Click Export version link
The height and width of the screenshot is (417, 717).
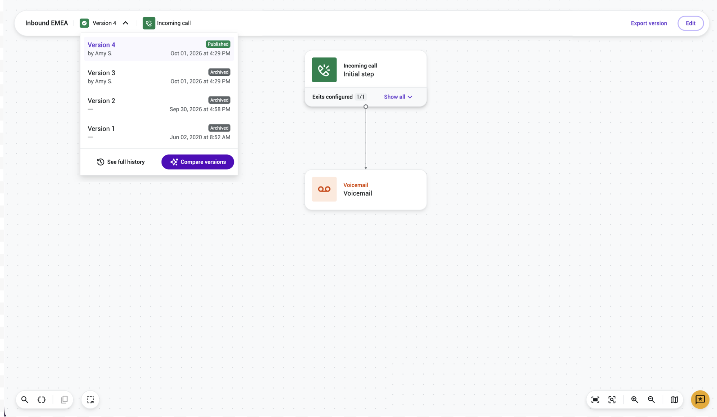pyautogui.click(x=649, y=23)
